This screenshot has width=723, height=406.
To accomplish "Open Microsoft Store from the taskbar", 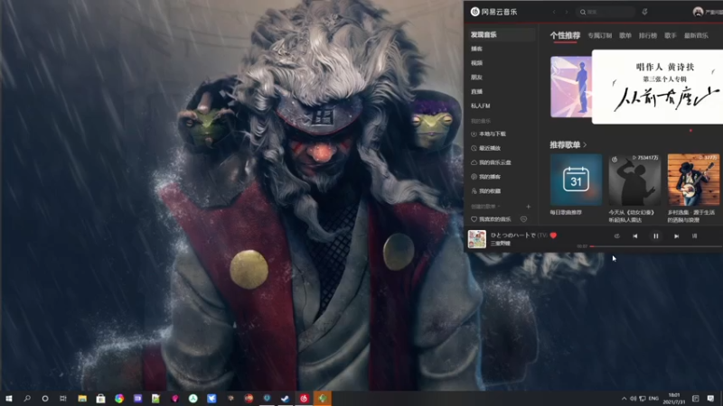I will 100,399.
